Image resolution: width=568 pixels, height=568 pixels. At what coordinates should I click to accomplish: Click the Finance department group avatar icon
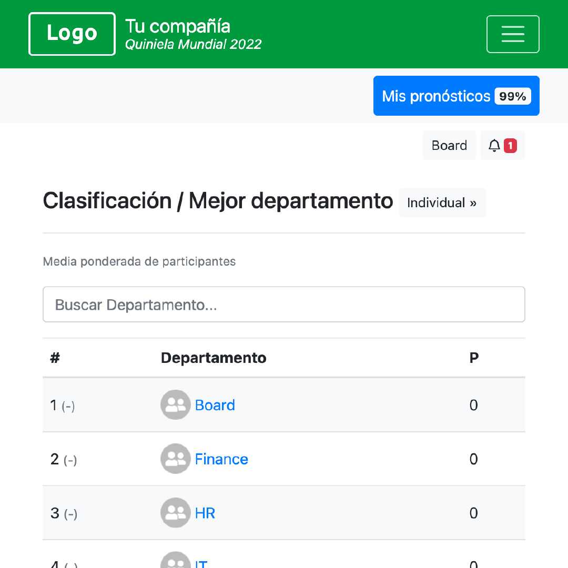[x=175, y=458]
